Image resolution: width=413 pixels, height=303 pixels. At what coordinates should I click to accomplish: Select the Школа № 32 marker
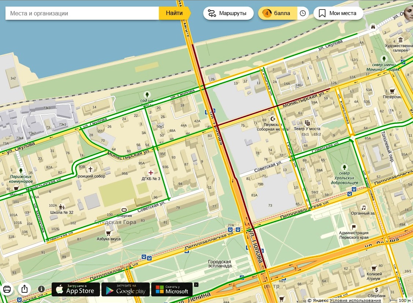[62, 207]
